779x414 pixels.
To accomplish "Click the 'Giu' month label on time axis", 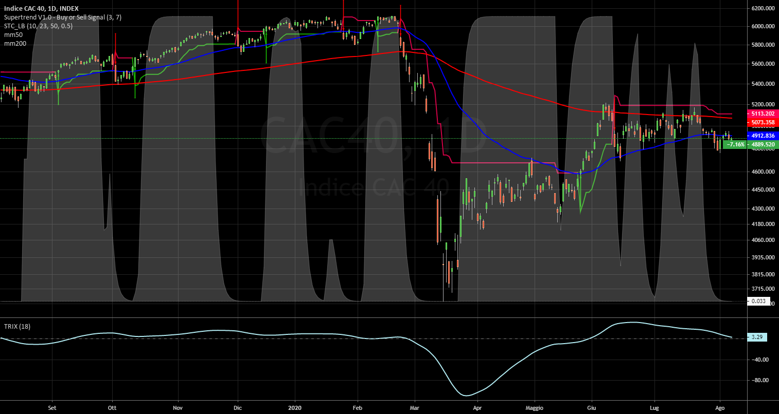I will click(x=592, y=408).
